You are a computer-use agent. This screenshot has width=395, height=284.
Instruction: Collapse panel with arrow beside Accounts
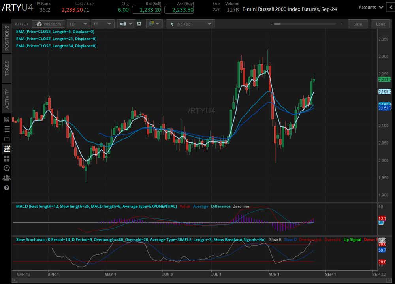tap(391, 8)
